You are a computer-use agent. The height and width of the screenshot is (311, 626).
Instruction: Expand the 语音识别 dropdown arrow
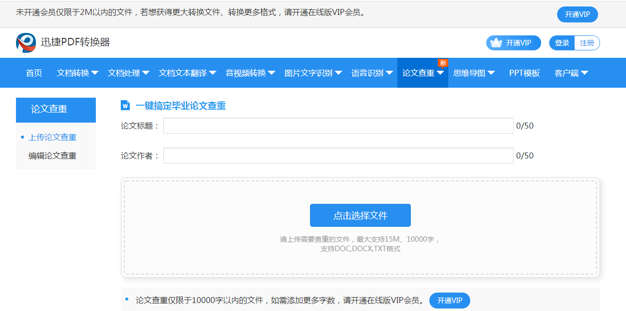[389, 73]
